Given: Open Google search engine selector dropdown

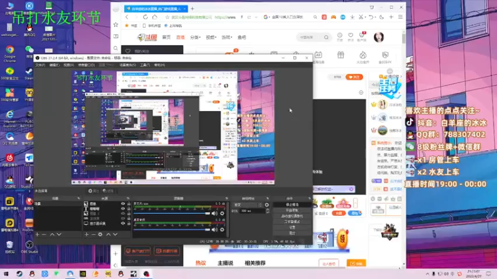Looking at the screenshot, I should point(266,17).
